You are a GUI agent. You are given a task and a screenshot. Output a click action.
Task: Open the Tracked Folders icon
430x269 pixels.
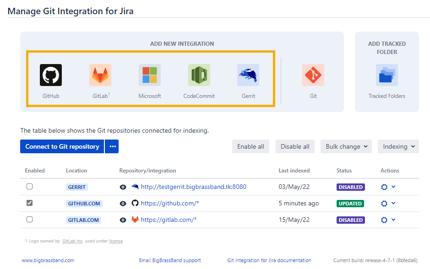(x=387, y=75)
